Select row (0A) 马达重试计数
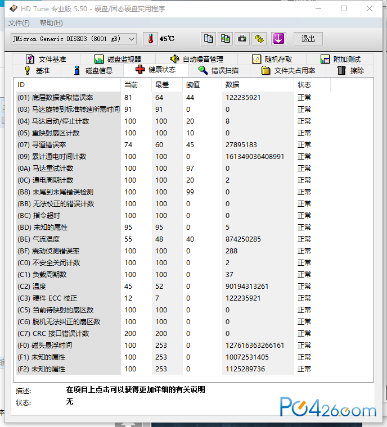The width and height of the screenshot is (387, 427). point(173,169)
